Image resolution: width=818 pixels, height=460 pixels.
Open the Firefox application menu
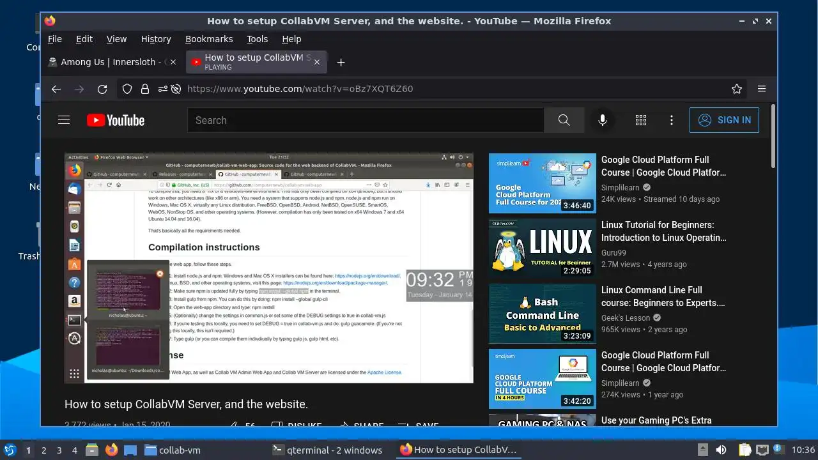click(x=762, y=89)
